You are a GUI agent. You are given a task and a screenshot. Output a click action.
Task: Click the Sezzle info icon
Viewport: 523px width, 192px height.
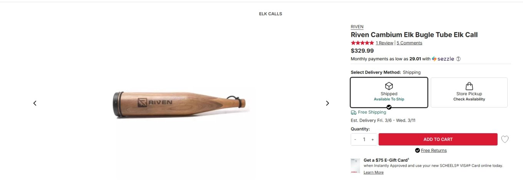[x=458, y=59]
